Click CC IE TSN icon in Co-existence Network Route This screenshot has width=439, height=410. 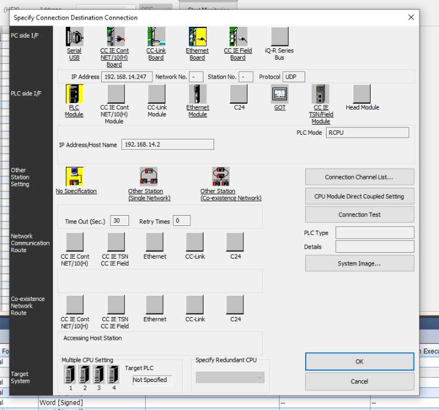click(x=116, y=305)
